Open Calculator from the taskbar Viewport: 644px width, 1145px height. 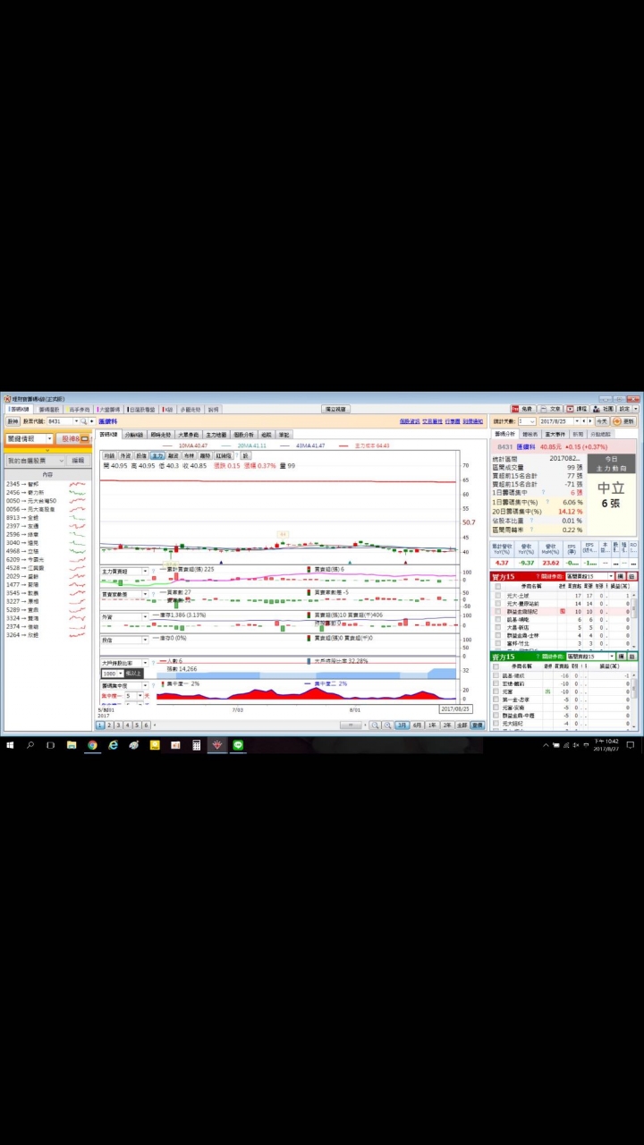pyautogui.click(x=196, y=744)
